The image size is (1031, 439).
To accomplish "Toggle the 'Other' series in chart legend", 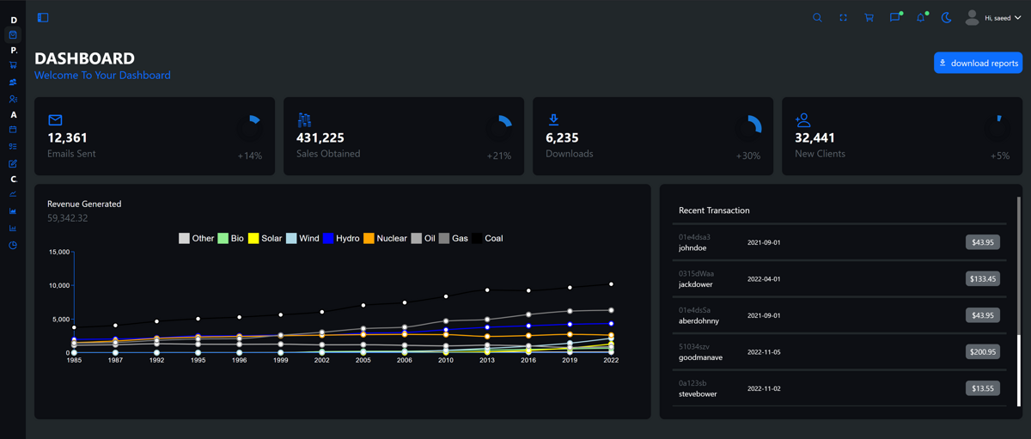I will coord(197,238).
